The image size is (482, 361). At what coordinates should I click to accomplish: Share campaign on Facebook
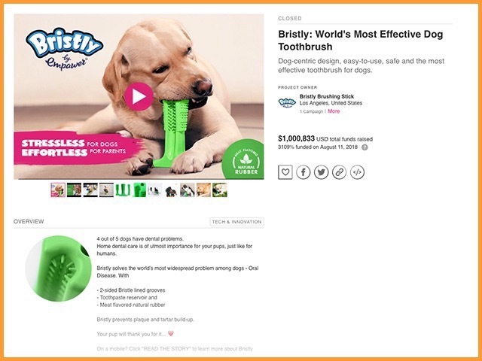[x=303, y=172]
